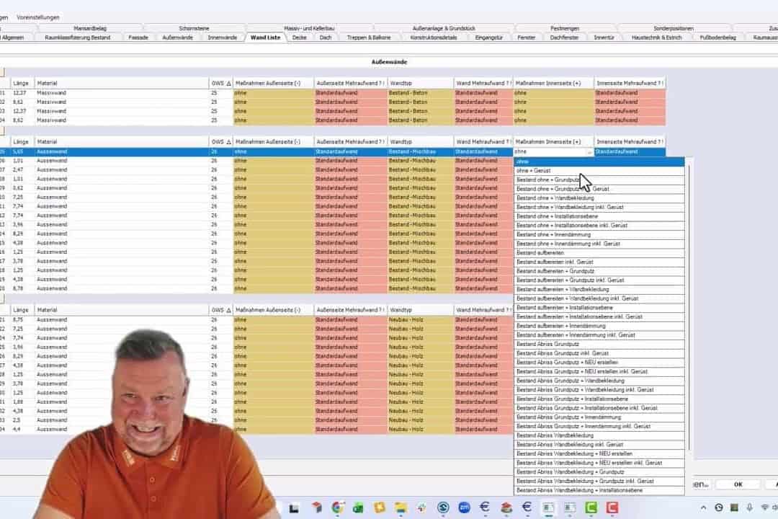The height and width of the screenshot is (519, 778).
Task: Switch to the Außenwände tab
Action: tap(177, 37)
